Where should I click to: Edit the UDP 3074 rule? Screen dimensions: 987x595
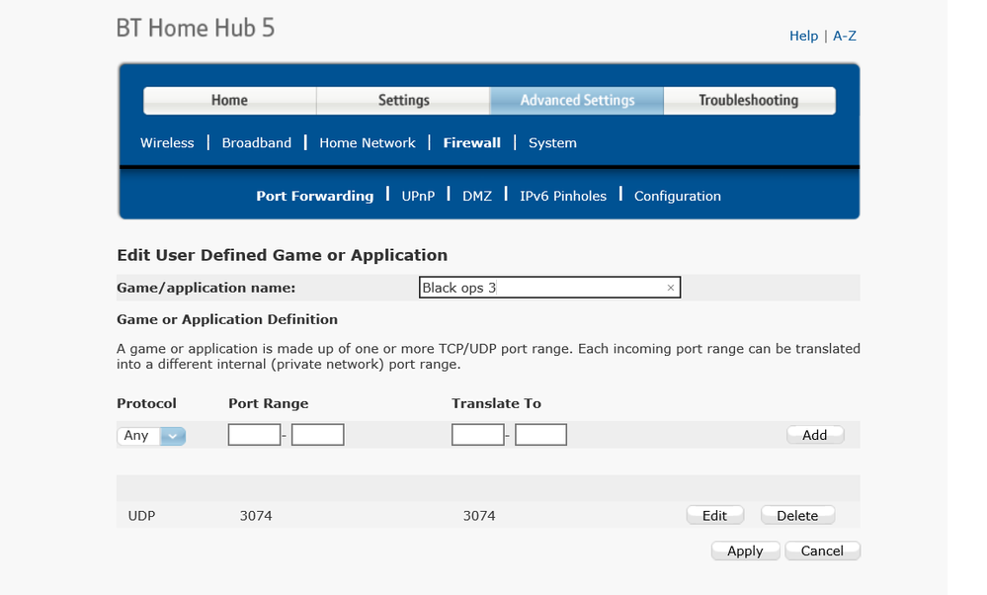click(715, 516)
